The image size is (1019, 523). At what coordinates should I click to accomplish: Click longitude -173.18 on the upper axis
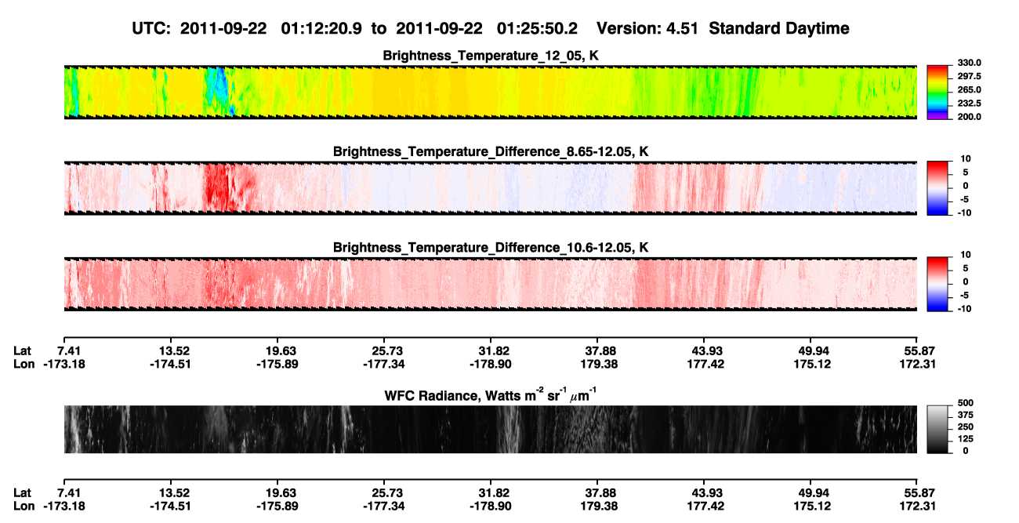pyautogui.click(x=66, y=364)
